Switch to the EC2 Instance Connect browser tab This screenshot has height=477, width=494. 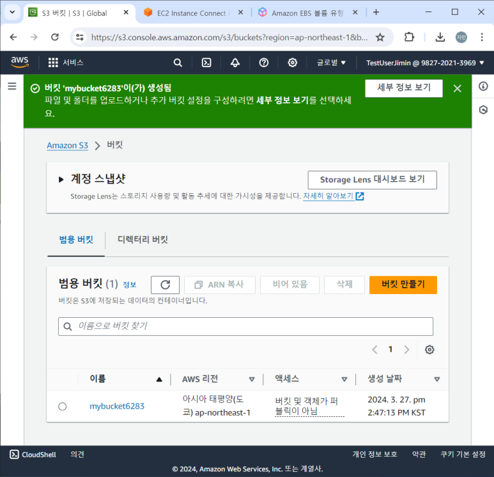coord(188,13)
